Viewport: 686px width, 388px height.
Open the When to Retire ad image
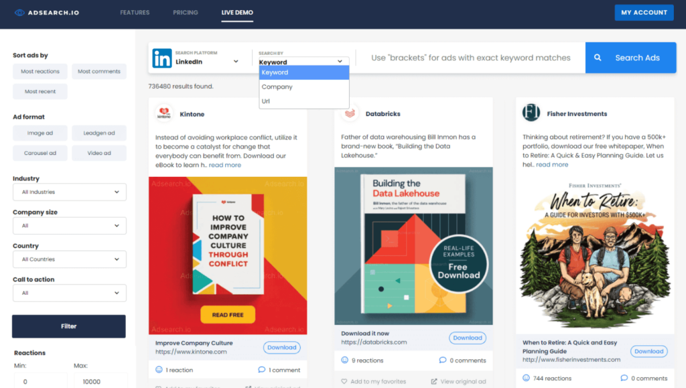click(595, 255)
